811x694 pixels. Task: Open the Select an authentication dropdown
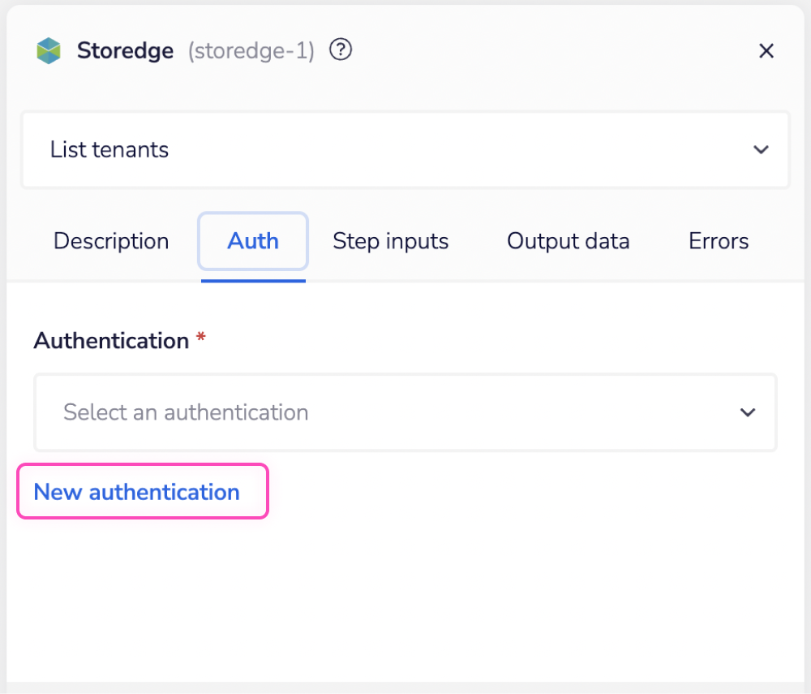pos(405,412)
